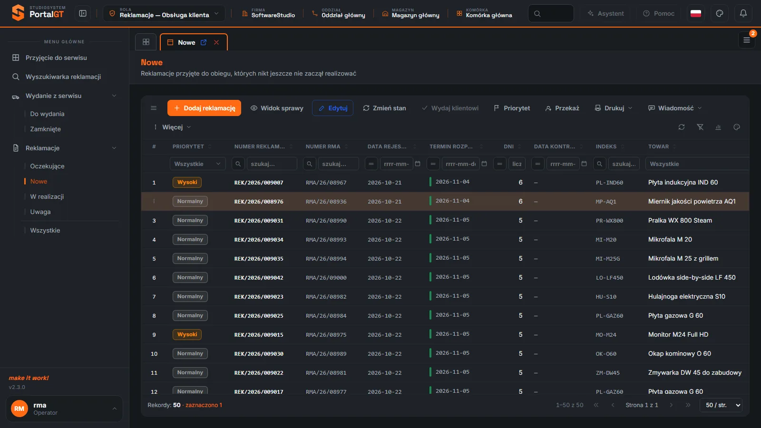Screen dimensions: 761x428
Task: Collapse Reklamacje menu section
Action: [114, 148]
